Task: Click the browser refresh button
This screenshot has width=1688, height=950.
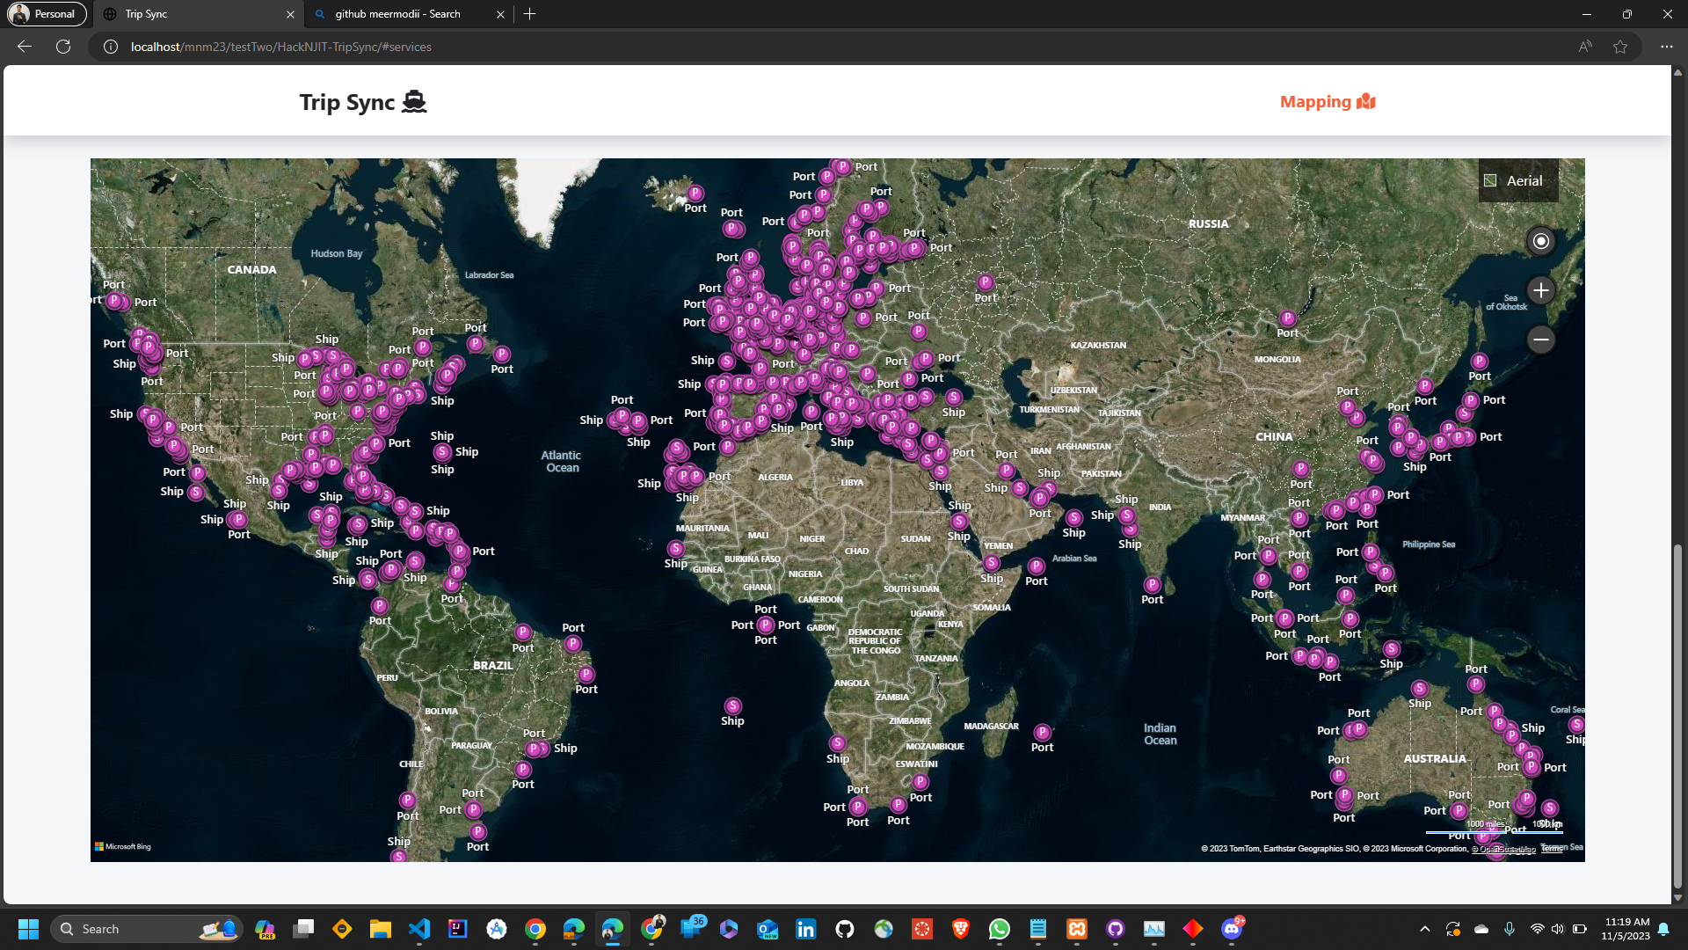Action: [63, 47]
